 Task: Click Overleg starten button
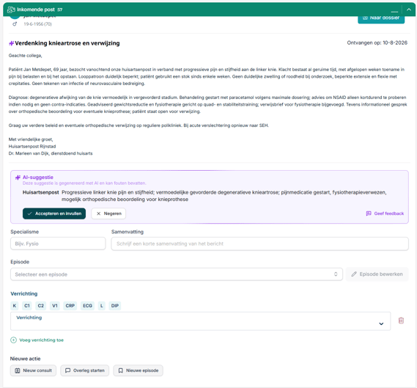pyautogui.click(x=85, y=370)
